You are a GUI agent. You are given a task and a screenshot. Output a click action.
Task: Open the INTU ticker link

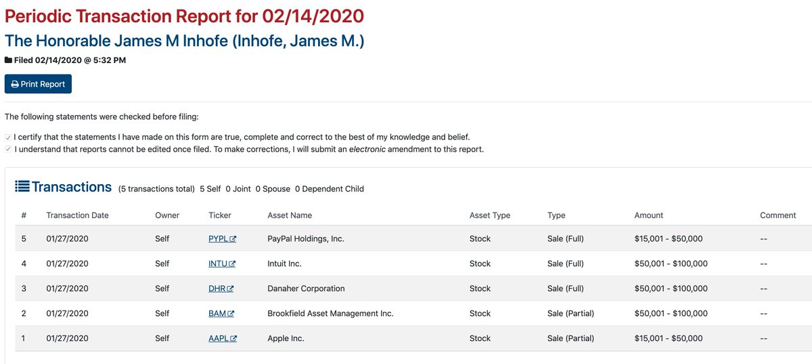[222, 264]
